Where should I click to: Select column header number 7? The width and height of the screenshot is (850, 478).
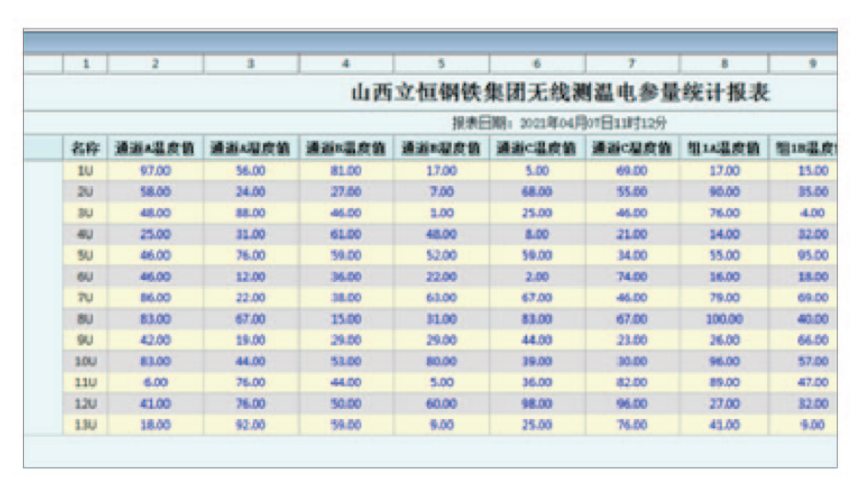632,64
